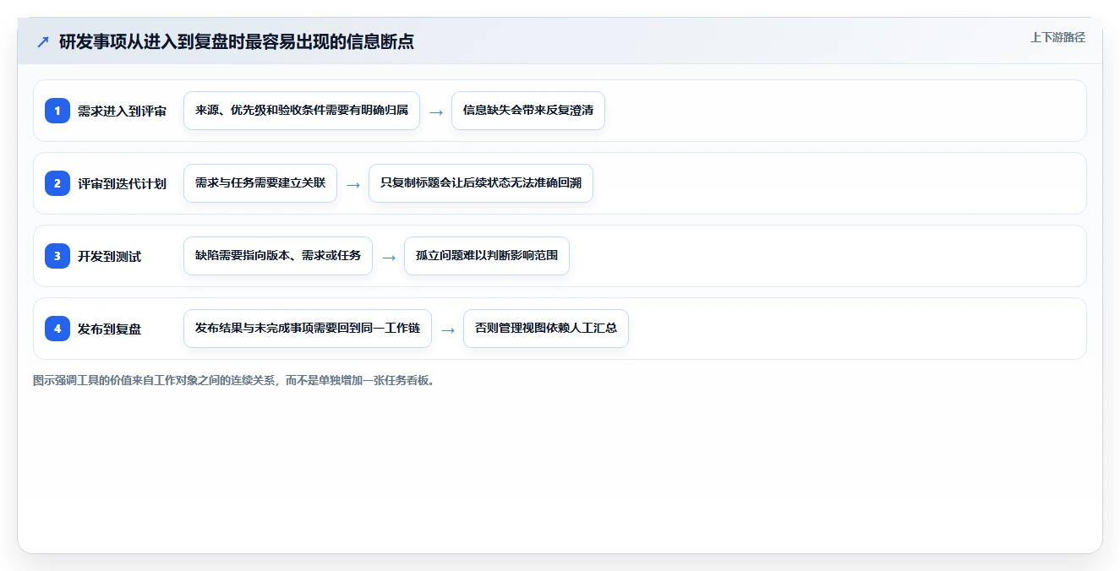
Task: Click the arrow before 只复制标题会让后续状态无法准确回溯
Action: [353, 184]
